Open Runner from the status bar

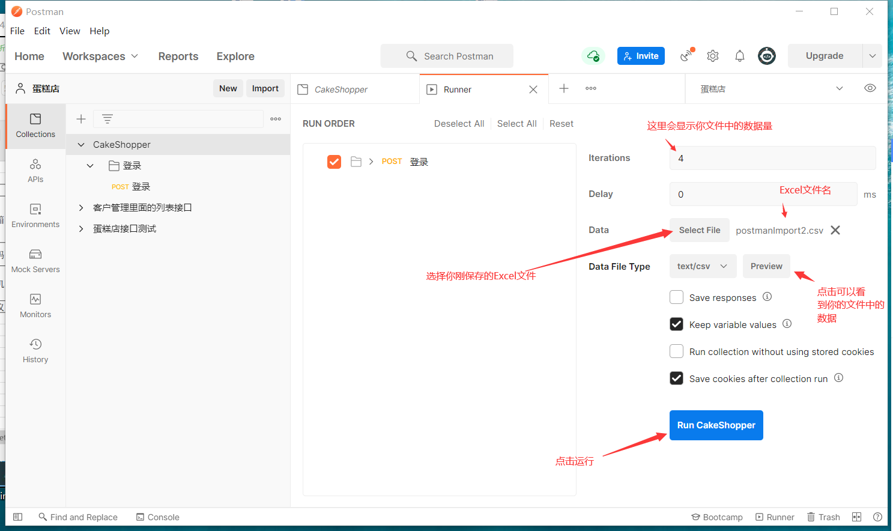point(775,517)
